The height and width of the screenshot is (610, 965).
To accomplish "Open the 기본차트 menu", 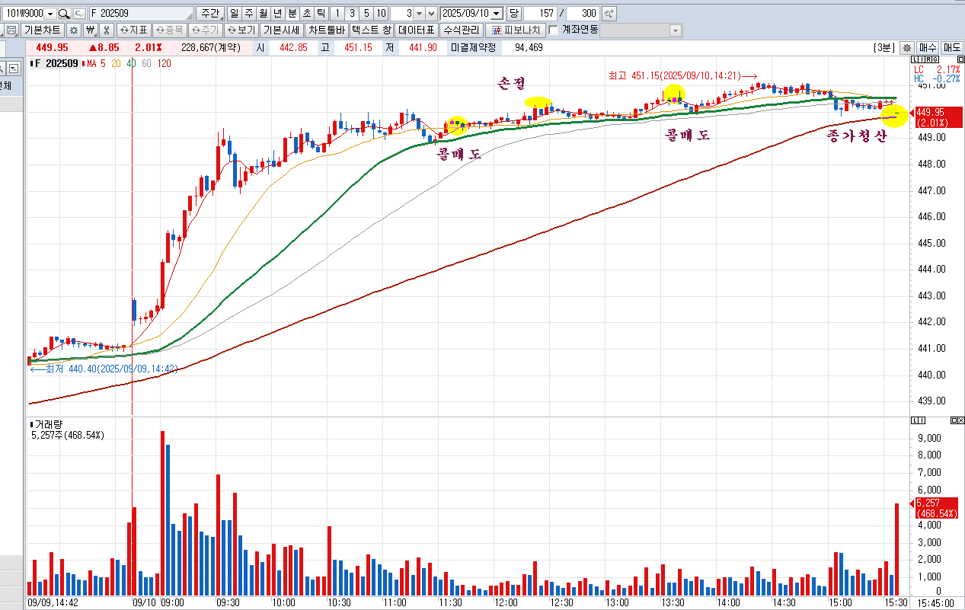I will [42, 30].
